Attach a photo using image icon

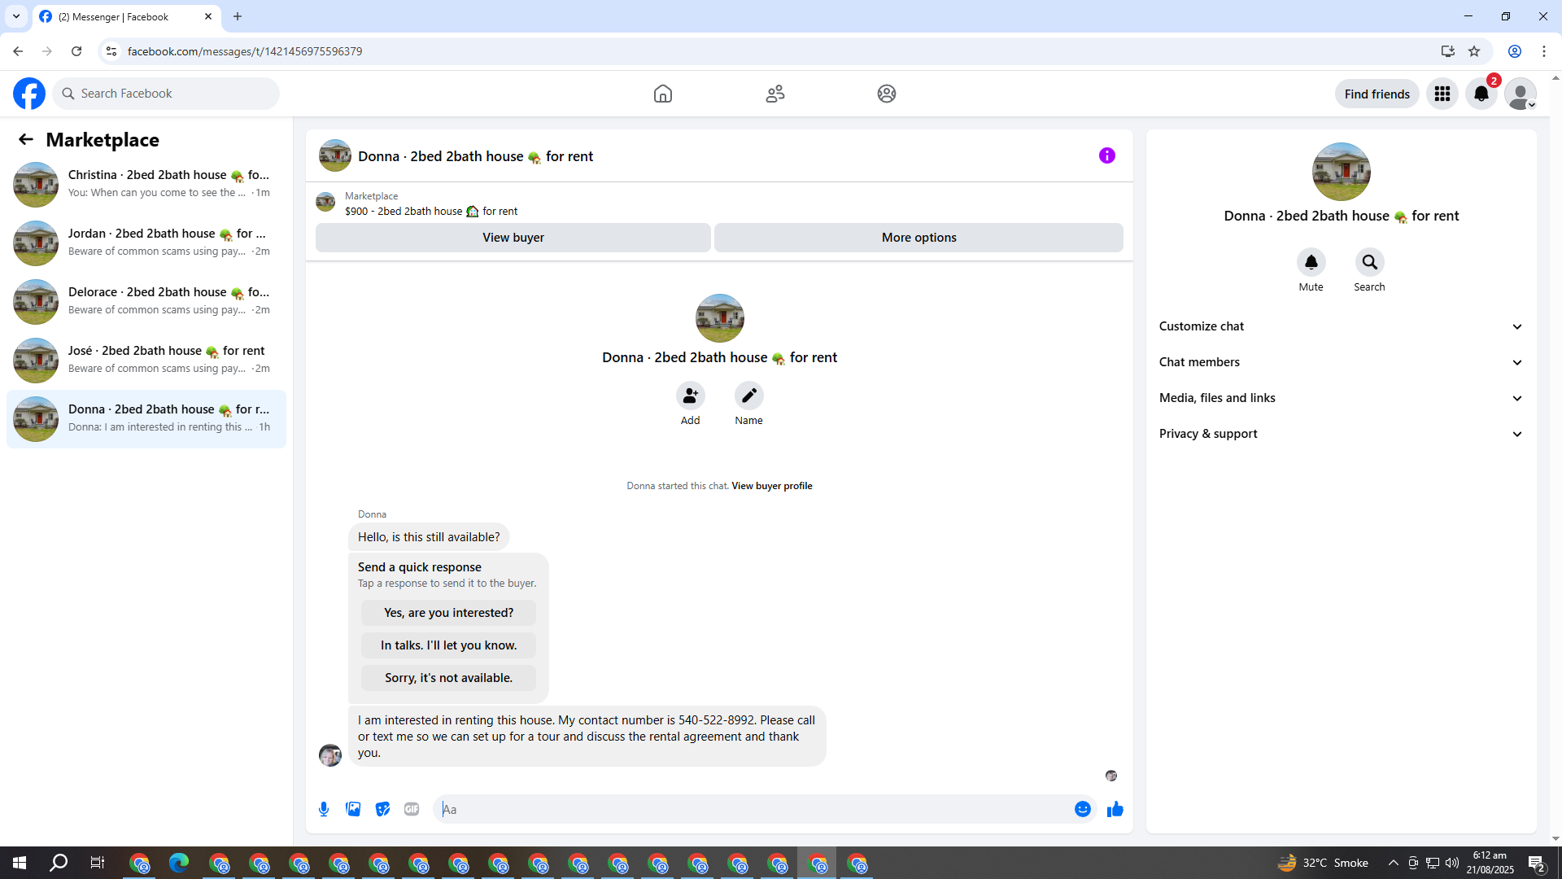353,809
